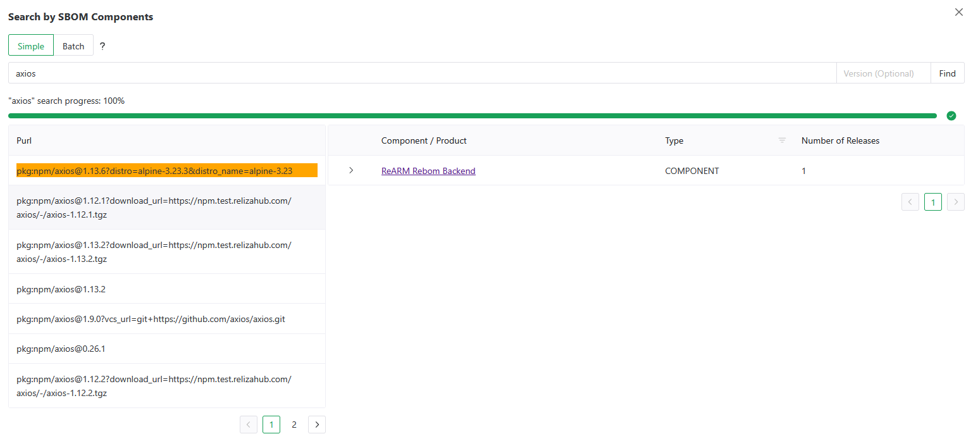The width and height of the screenshot is (978, 441).
Task: Go to page 2 of Purl results
Action: tap(294, 425)
